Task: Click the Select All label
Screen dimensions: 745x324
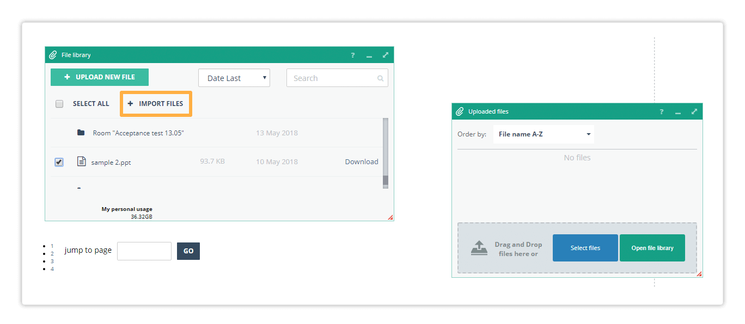Action: (91, 104)
